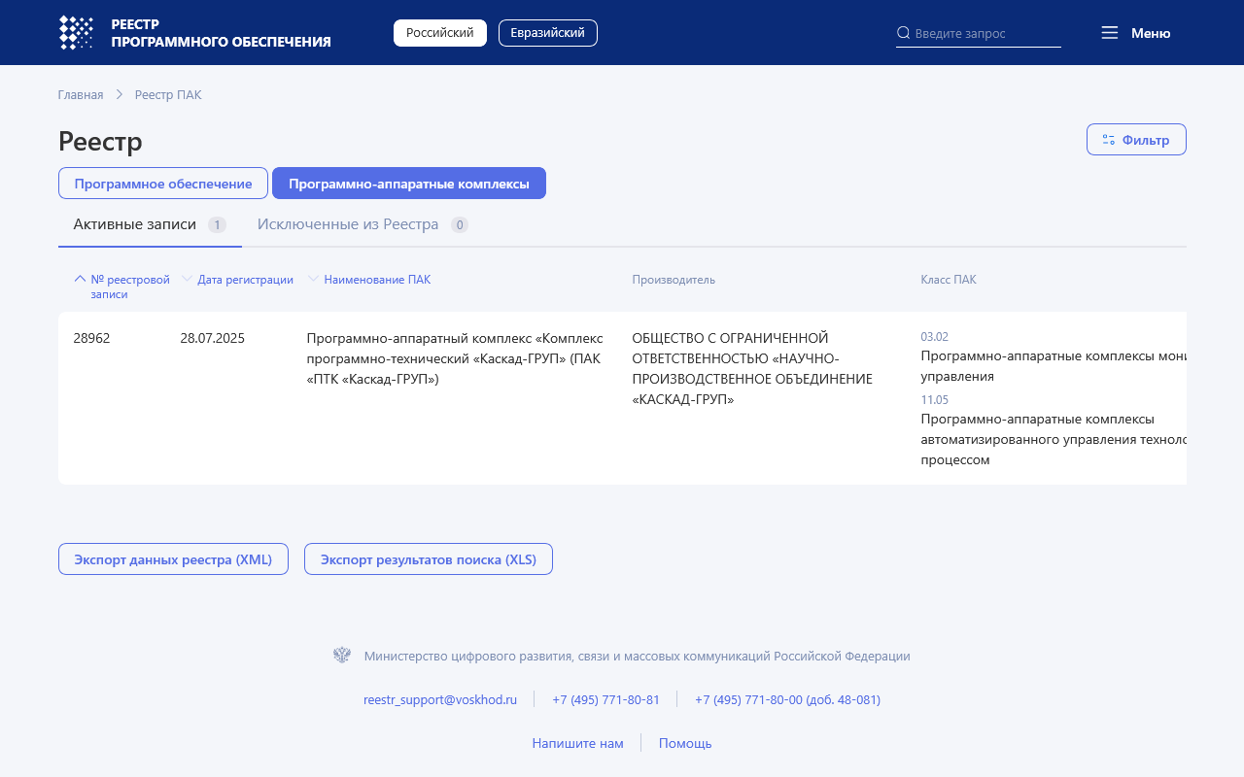The width and height of the screenshot is (1244, 777).
Task: Click the ministry emblem icon in footer
Action: 342,656
